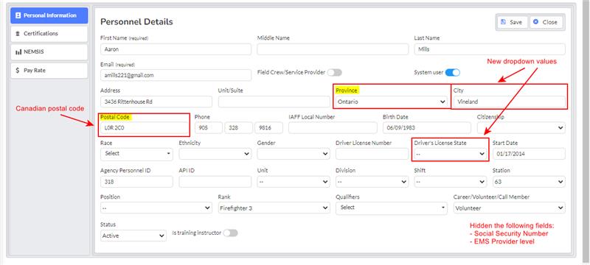The height and width of the screenshot is (265, 590).
Task: Click the City field containing Vineland
Action: [x=509, y=102]
